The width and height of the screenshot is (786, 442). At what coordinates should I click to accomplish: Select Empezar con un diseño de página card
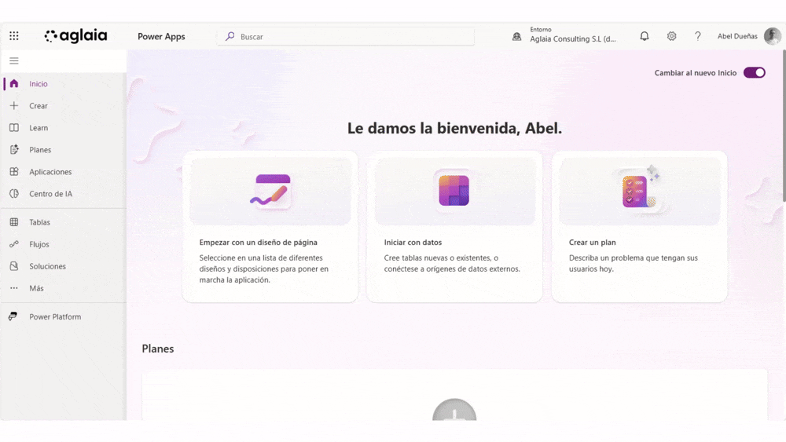pos(270,227)
